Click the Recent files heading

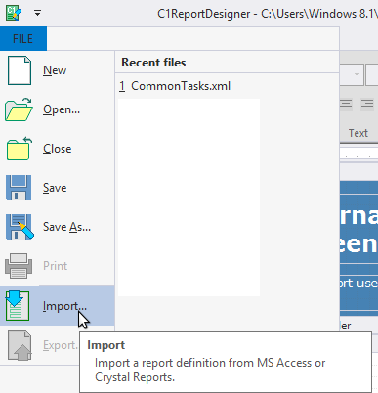[153, 63]
